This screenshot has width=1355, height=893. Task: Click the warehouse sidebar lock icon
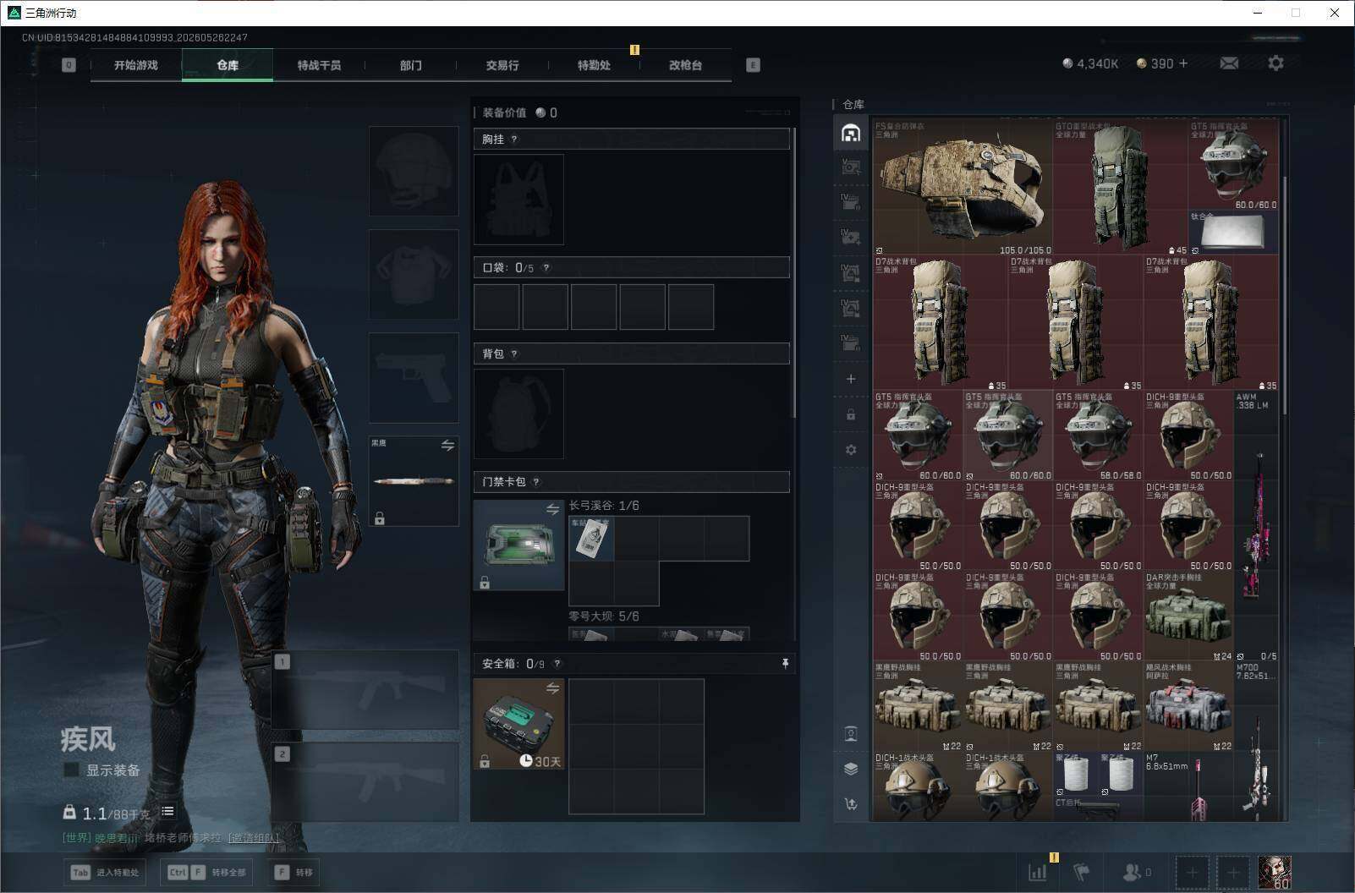point(851,414)
